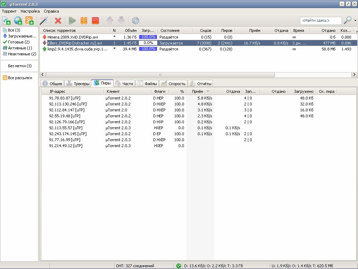Switch to the Скорость tab

[x=173, y=84]
